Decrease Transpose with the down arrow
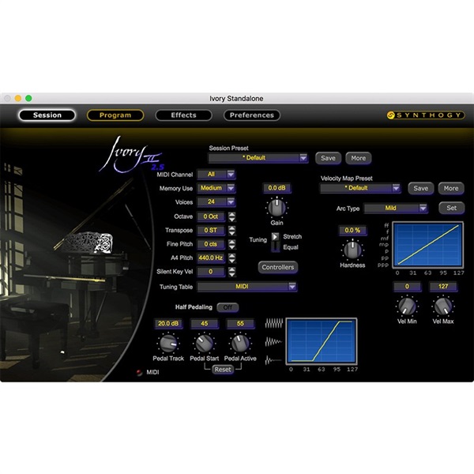The height and width of the screenshot is (474, 474). (231, 233)
